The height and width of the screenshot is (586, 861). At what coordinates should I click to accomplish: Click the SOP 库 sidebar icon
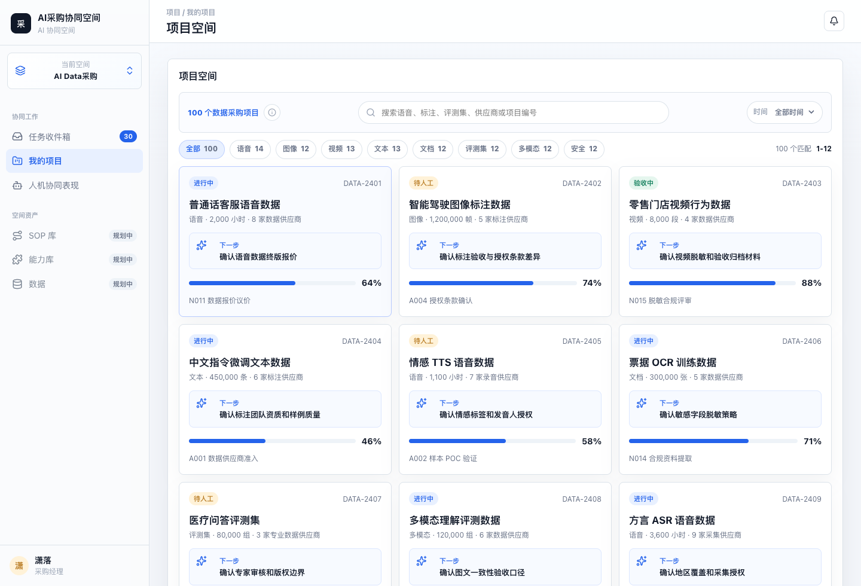pos(17,236)
